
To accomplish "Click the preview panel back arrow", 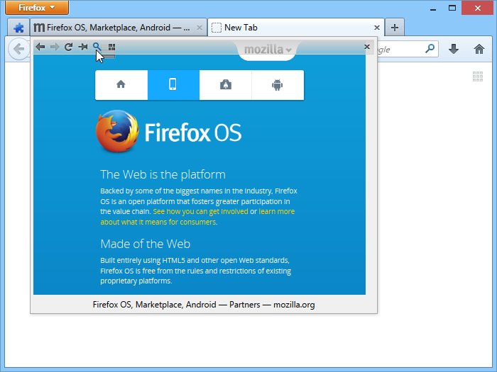I will pyautogui.click(x=40, y=47).
